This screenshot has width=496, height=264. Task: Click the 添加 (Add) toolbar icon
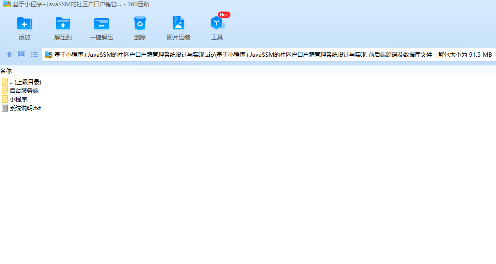(25, 24)
